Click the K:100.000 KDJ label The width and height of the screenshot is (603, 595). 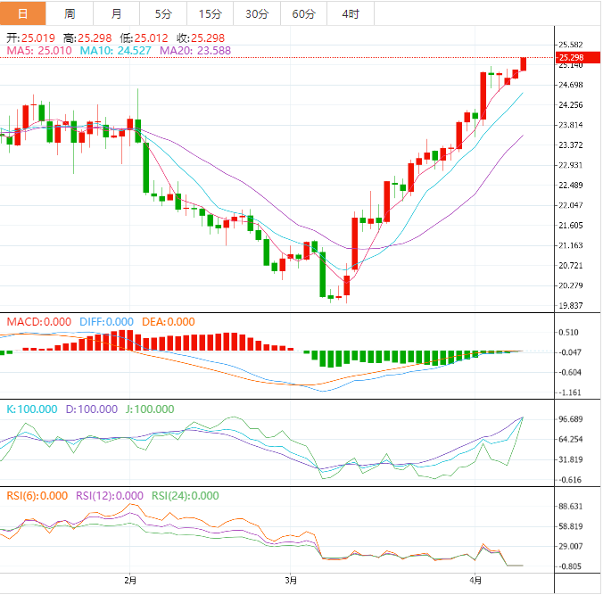coord(32,409)
